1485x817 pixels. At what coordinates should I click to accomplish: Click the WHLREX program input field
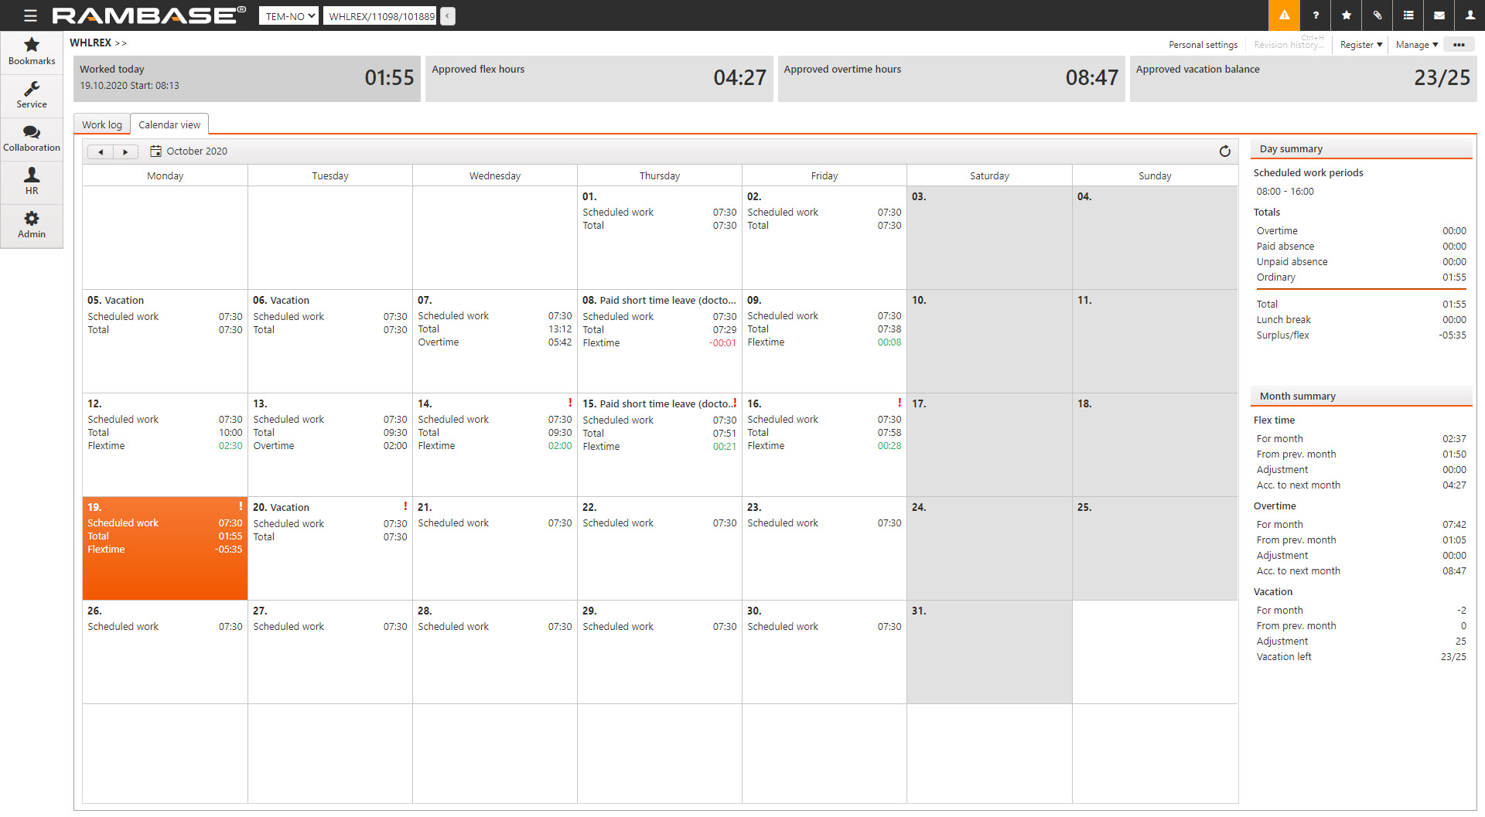(x=381, y=16)
